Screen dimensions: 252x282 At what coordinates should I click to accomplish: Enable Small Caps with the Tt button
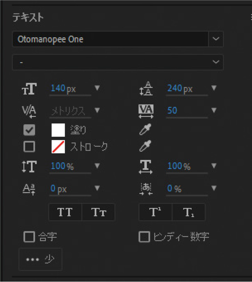pyautogui.click(x=98, y=212)
